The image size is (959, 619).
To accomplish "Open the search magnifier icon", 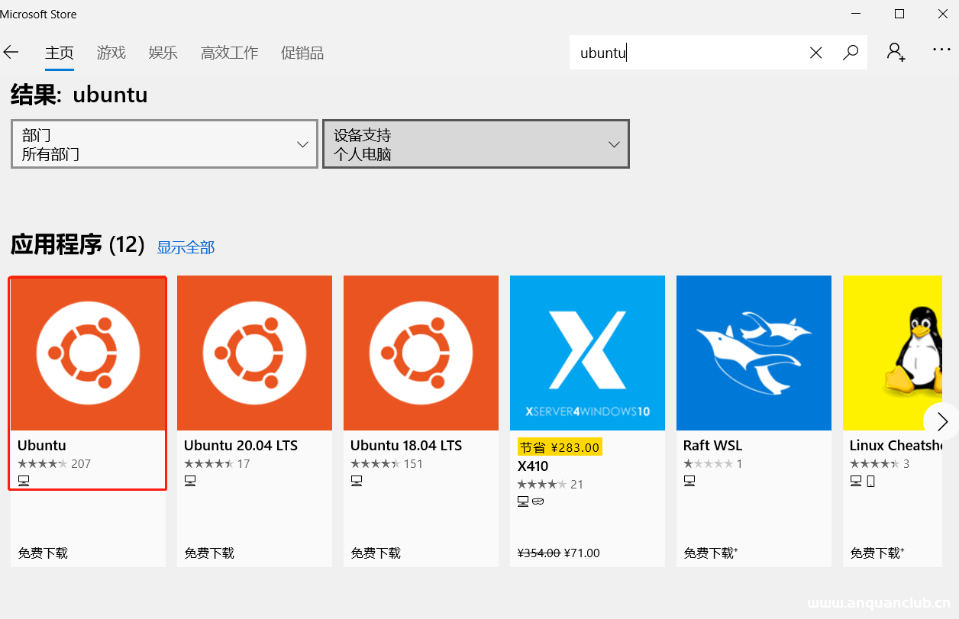I will 850,52.
